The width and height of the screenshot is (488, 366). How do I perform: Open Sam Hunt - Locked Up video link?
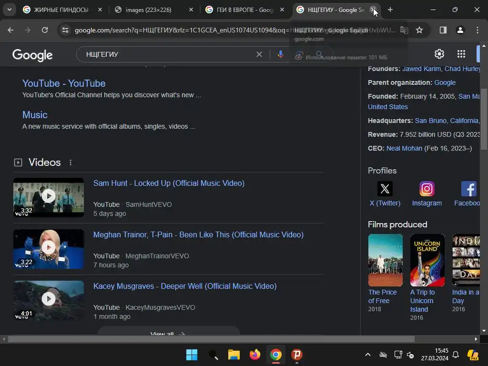click(169, 183)
